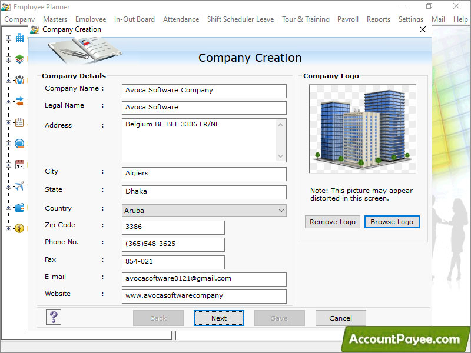Click the E-mail input field
The width and height of the screenshot is (471, 353).
[204, 279]
